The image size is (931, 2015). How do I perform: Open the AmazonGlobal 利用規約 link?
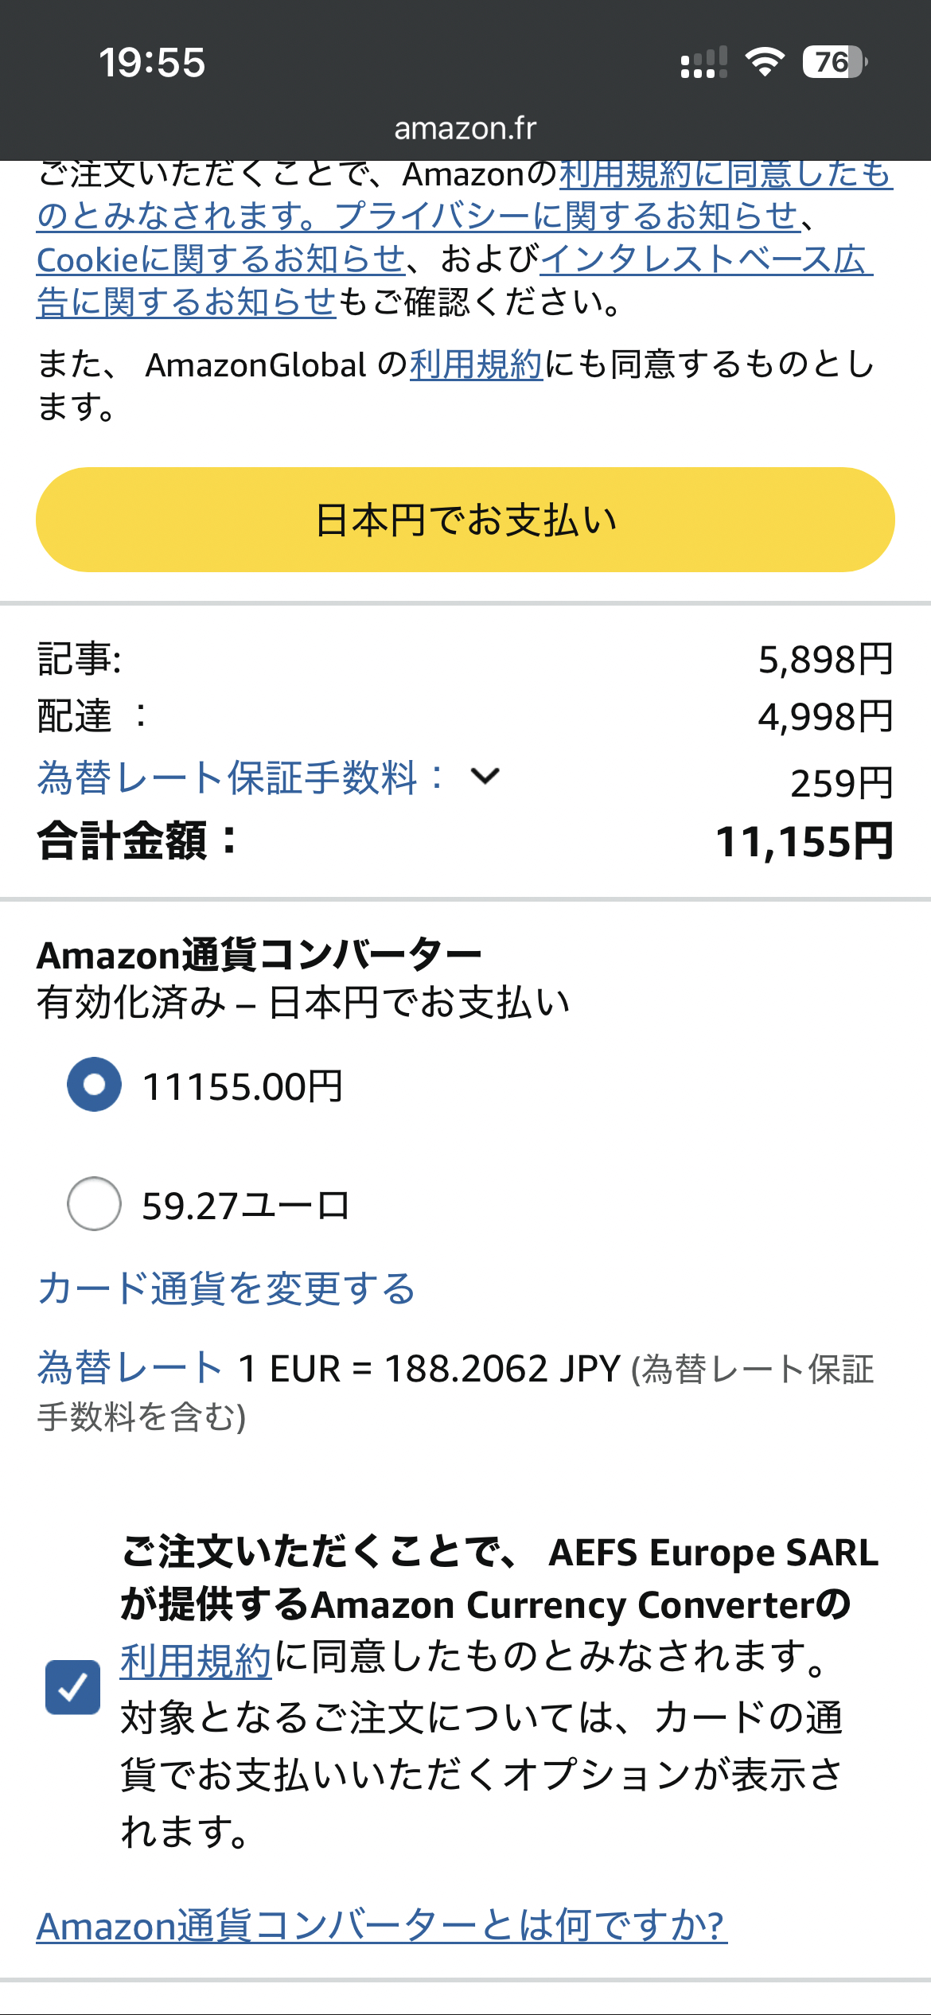pos(476,364)
